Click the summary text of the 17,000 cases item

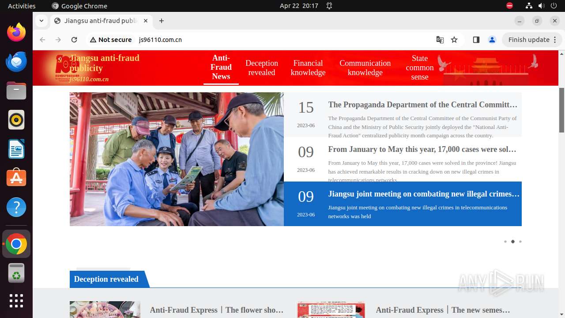pyautogui.click(x=422, y=171)
